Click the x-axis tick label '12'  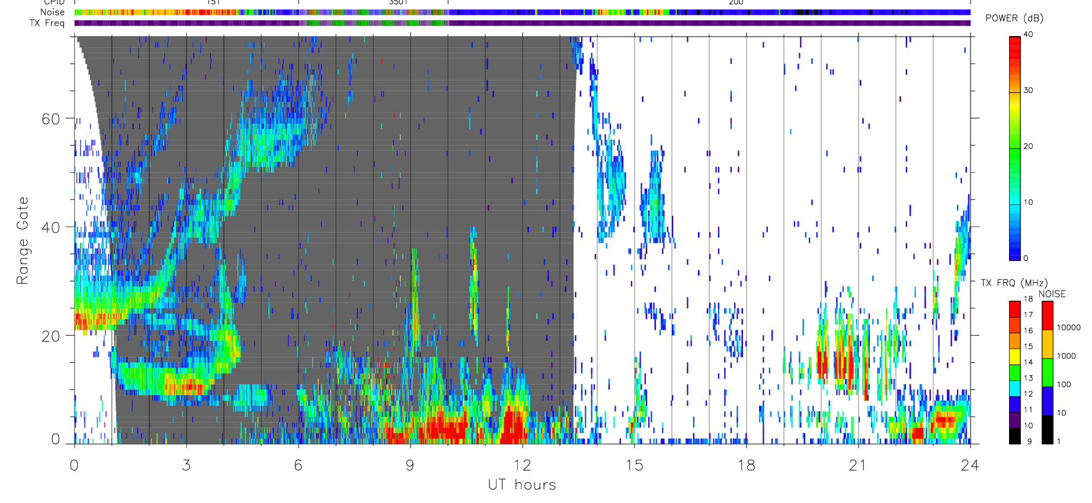click(x=522, y=465)
